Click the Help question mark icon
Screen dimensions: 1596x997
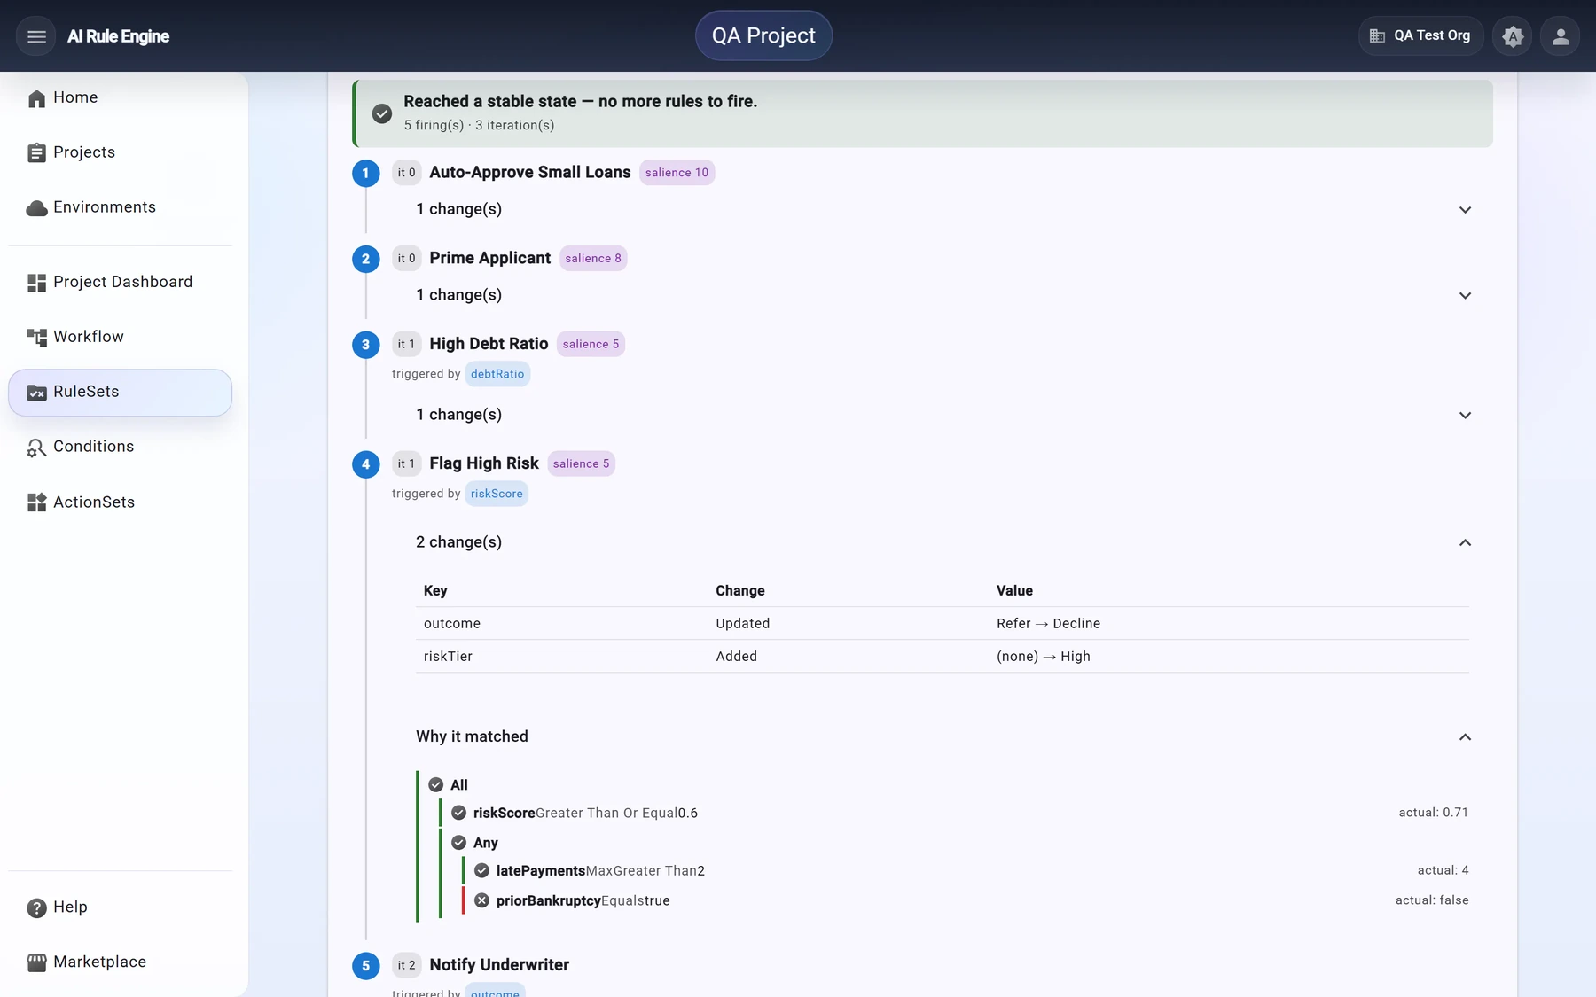click(36, 907)
